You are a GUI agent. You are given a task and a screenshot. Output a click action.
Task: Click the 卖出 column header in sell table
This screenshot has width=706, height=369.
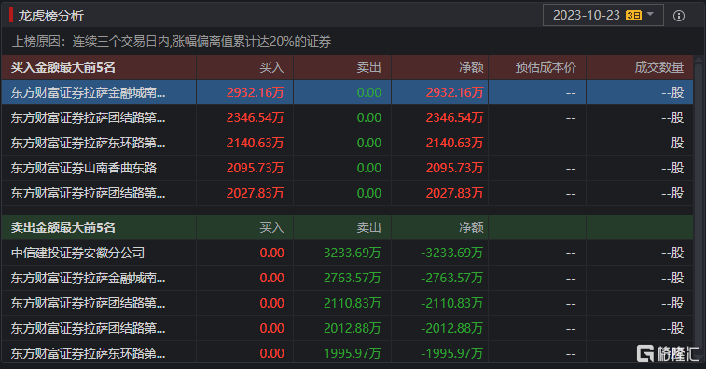click(x=368, y=227)
